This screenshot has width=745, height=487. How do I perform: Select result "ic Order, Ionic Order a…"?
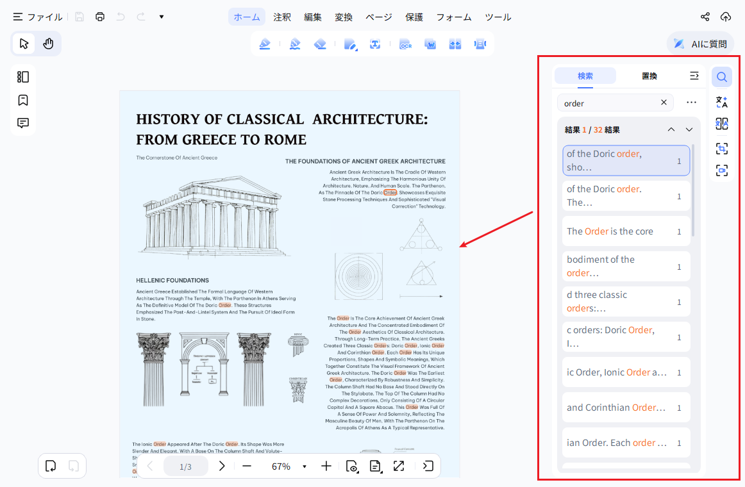[x=626, y=372]
